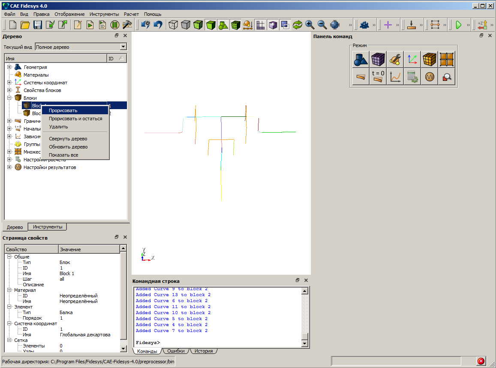Click the refresh green arrows icon
Image resolution: width=496 pixels, height=368 pixels.
point(298,25)
